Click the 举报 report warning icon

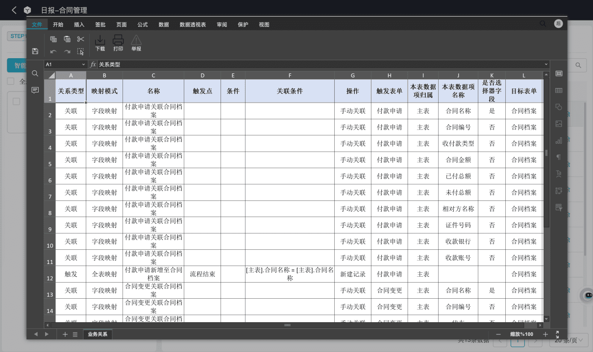point(136,44)
